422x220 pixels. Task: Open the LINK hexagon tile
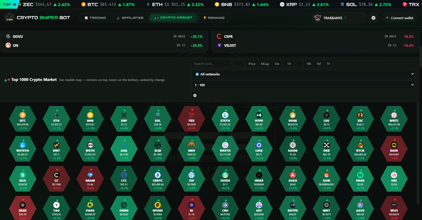(259, 149)
